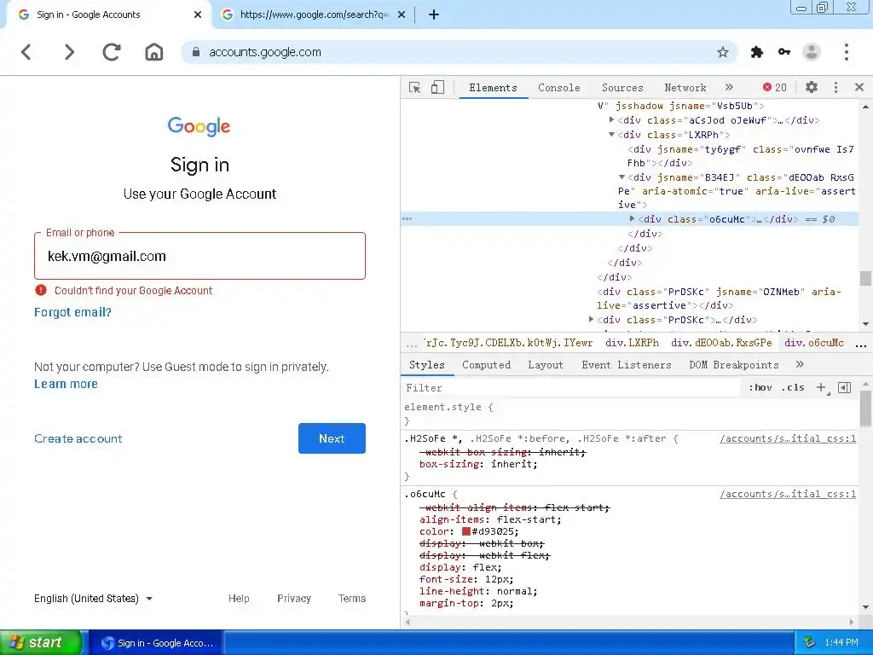The height and width of the screenshot is (655, 873).
Task: Open the Terms footer link
Action: [x=352, y=599]
